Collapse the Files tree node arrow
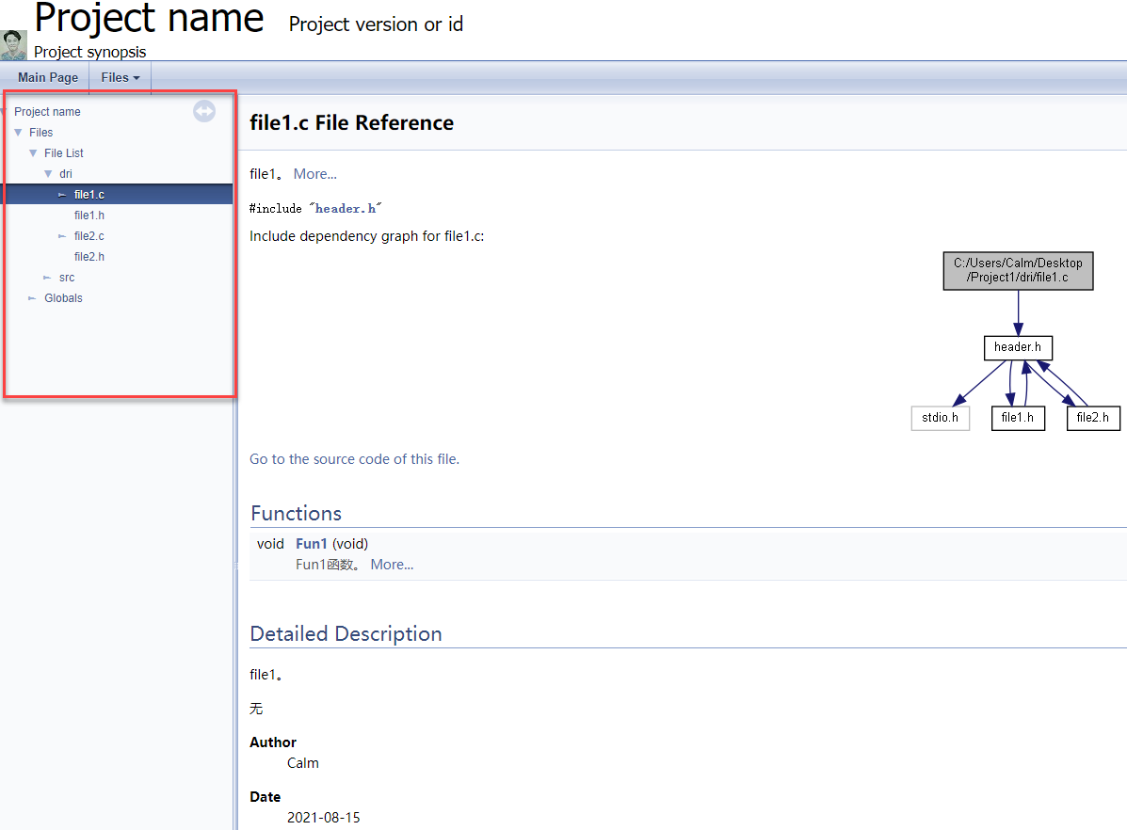Viewport: 1127px width, 830px height. click(18, 133)
